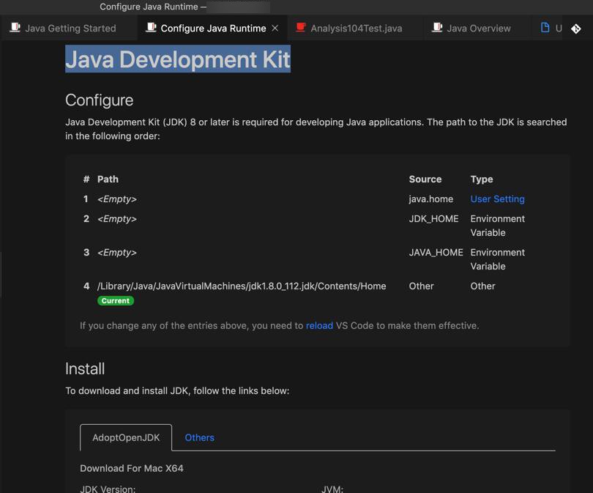Click the coffee cup icon on Java Overview tab
Screen dimensions: 593x493
436,28
